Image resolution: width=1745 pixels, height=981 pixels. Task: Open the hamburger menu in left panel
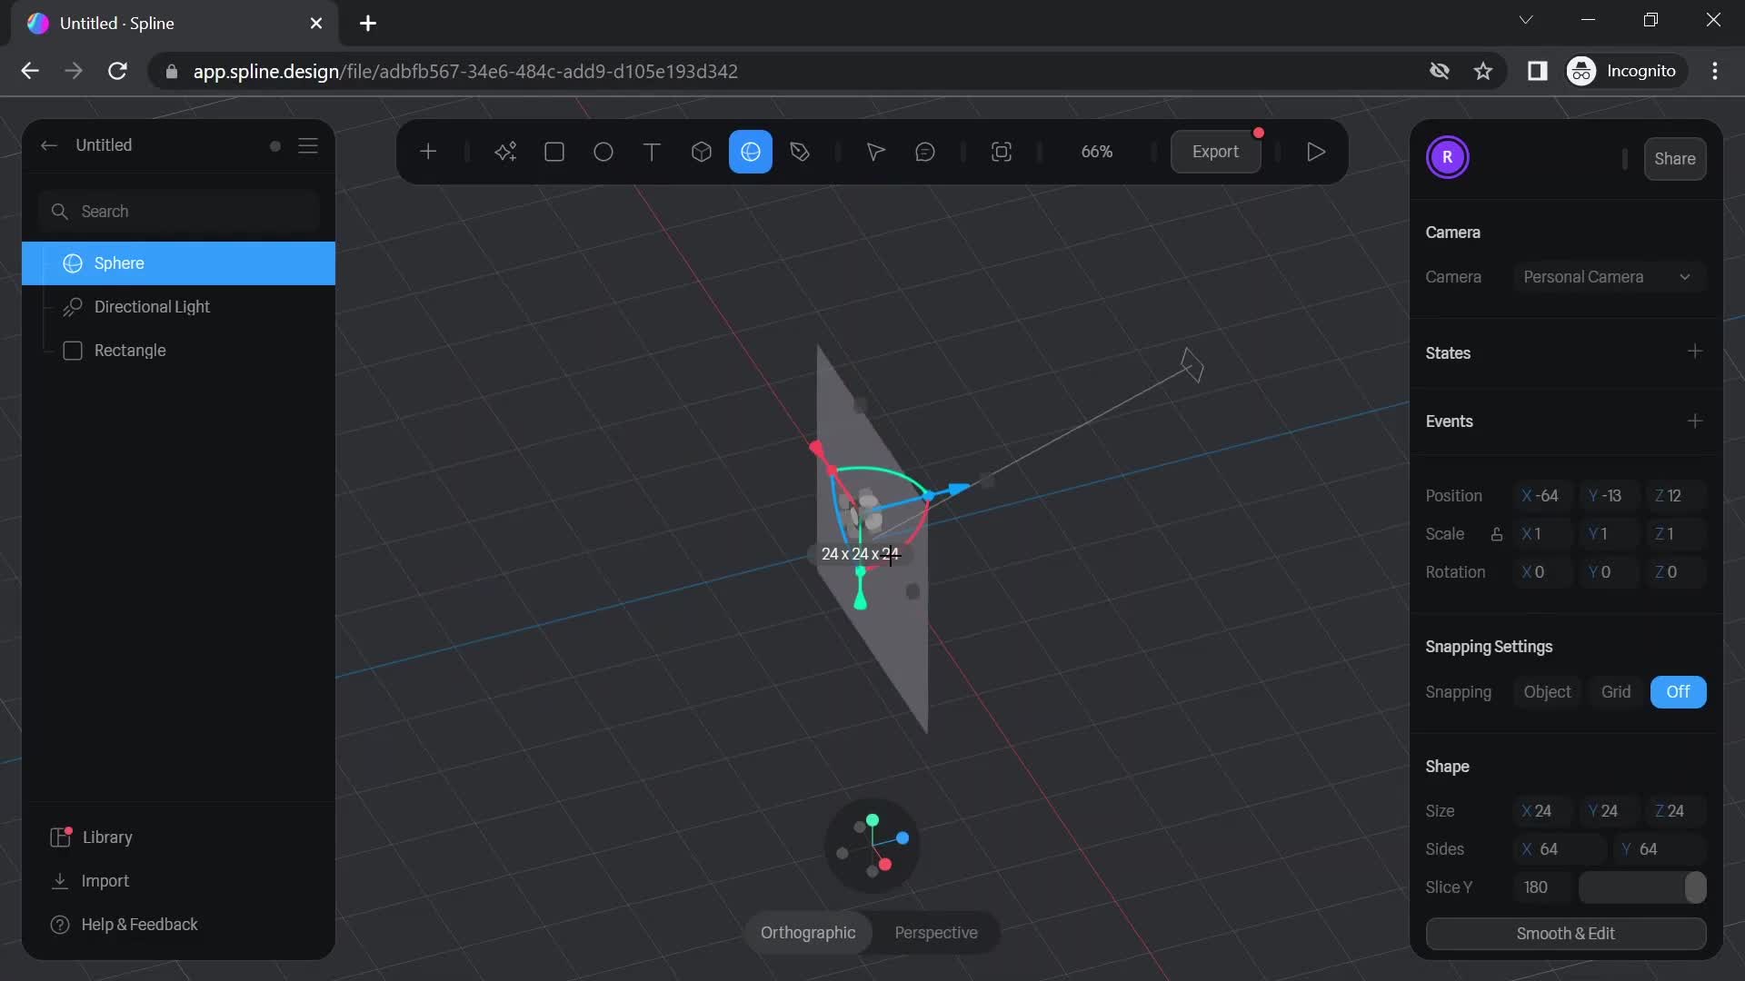[x=308, y=145]
